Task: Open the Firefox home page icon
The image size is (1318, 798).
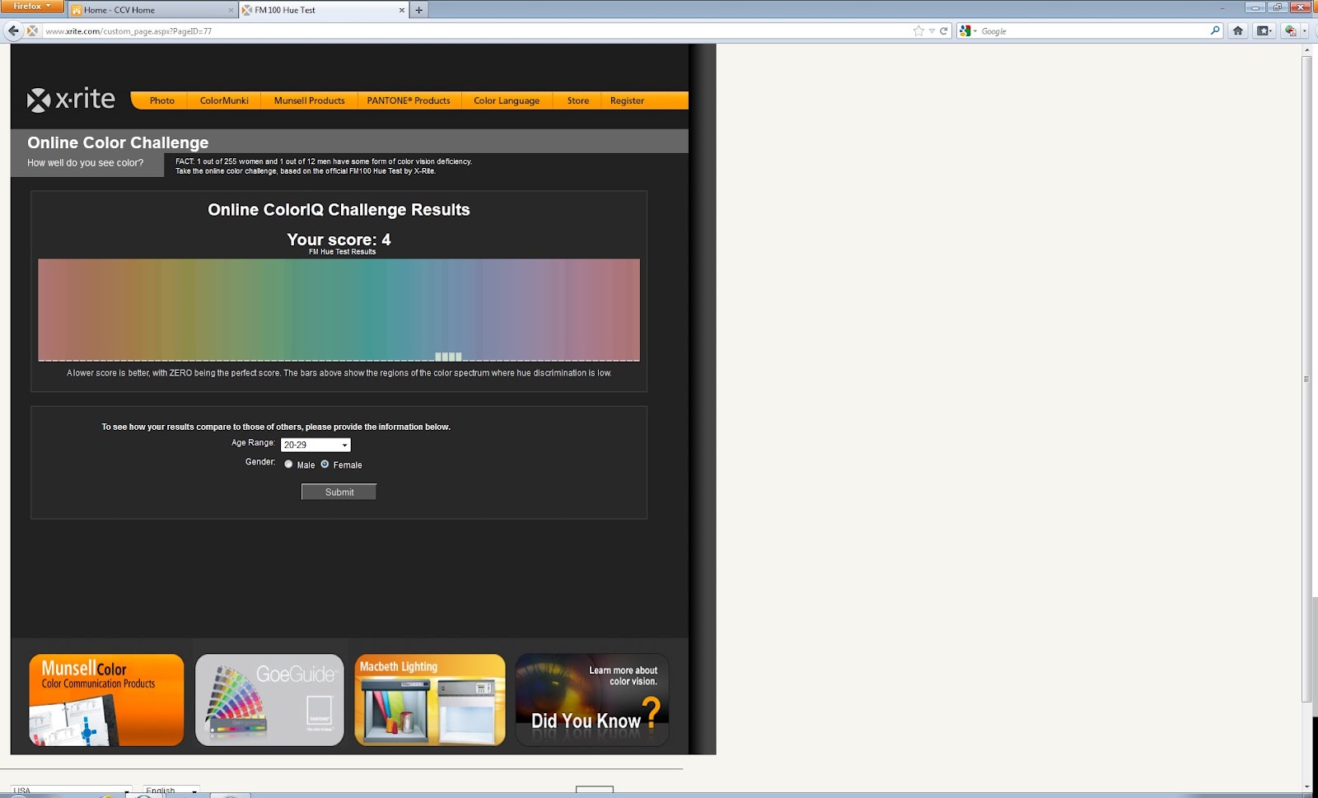Action: pos(1237,31)
